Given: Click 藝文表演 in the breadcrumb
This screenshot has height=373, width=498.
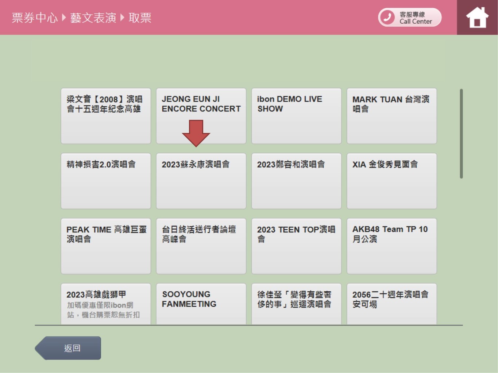Looking at the screenshot, I should point(93,17).
